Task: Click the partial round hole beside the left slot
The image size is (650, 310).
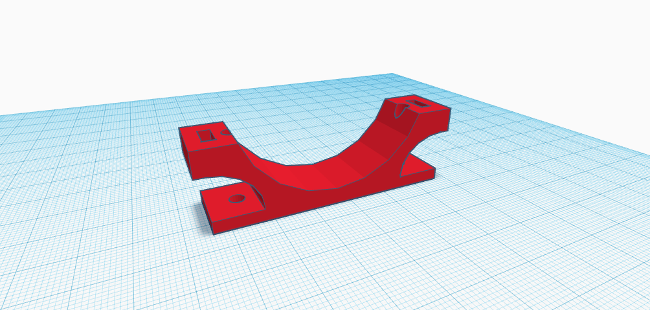Action: tap(225, 133)
